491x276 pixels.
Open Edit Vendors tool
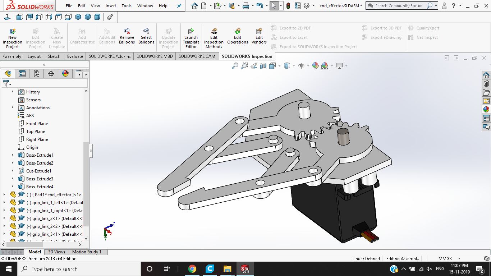tap(259, 36)
